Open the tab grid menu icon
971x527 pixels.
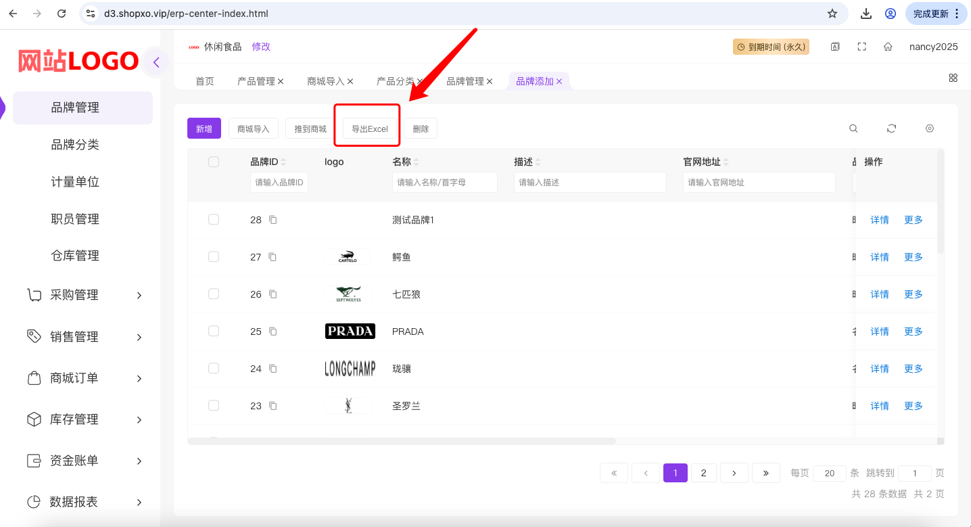(953, 78)
